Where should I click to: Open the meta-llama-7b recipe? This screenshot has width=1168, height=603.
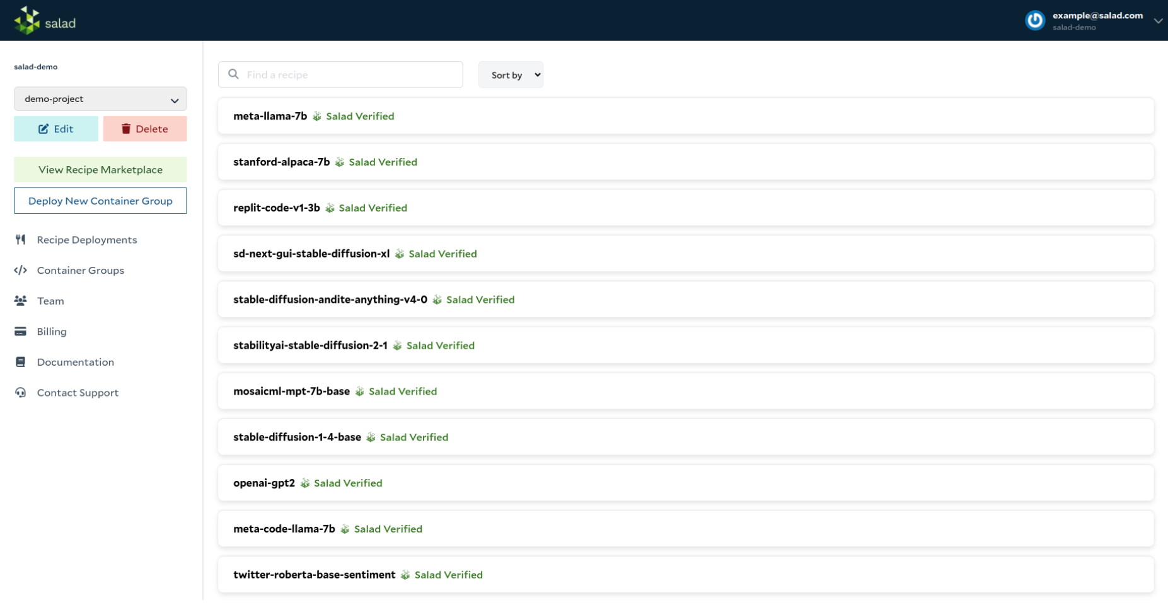(x=686, y=116)
